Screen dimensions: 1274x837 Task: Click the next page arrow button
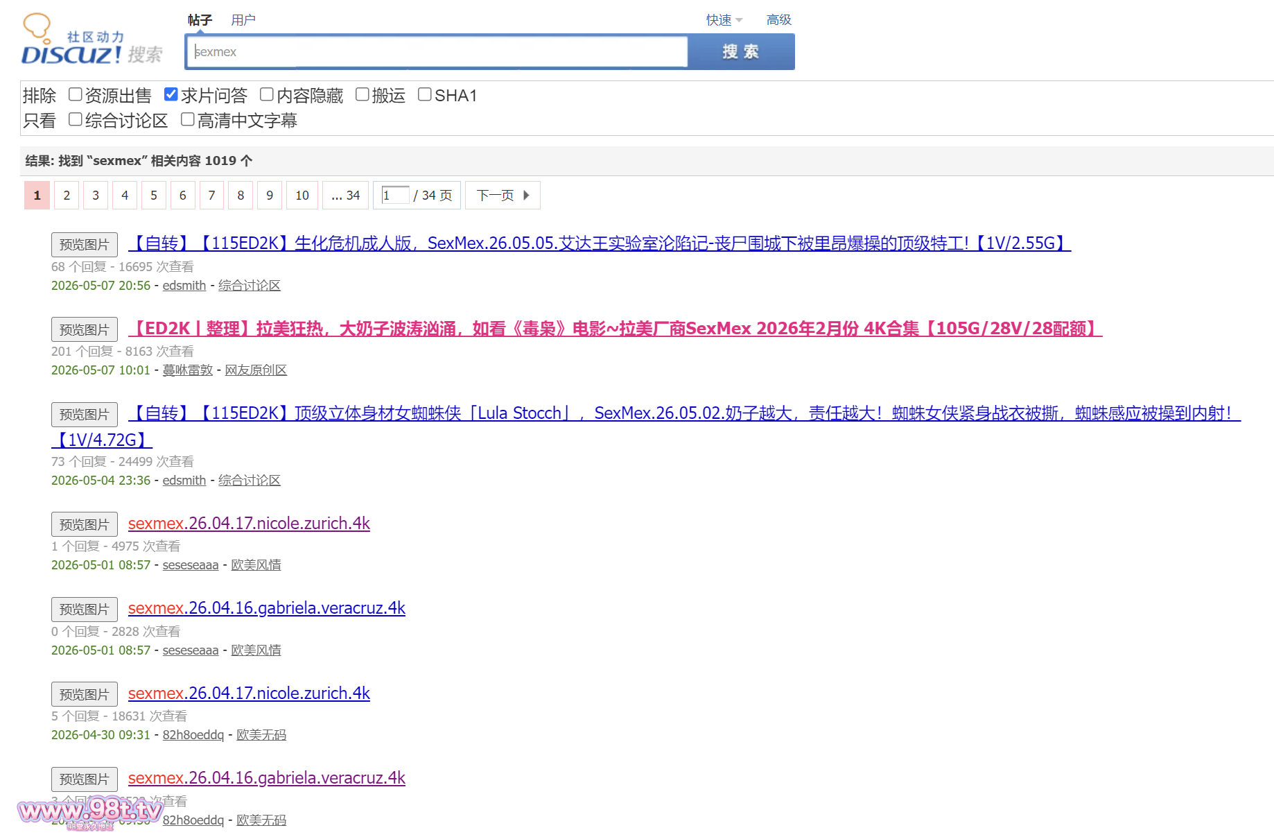(503, 196)
